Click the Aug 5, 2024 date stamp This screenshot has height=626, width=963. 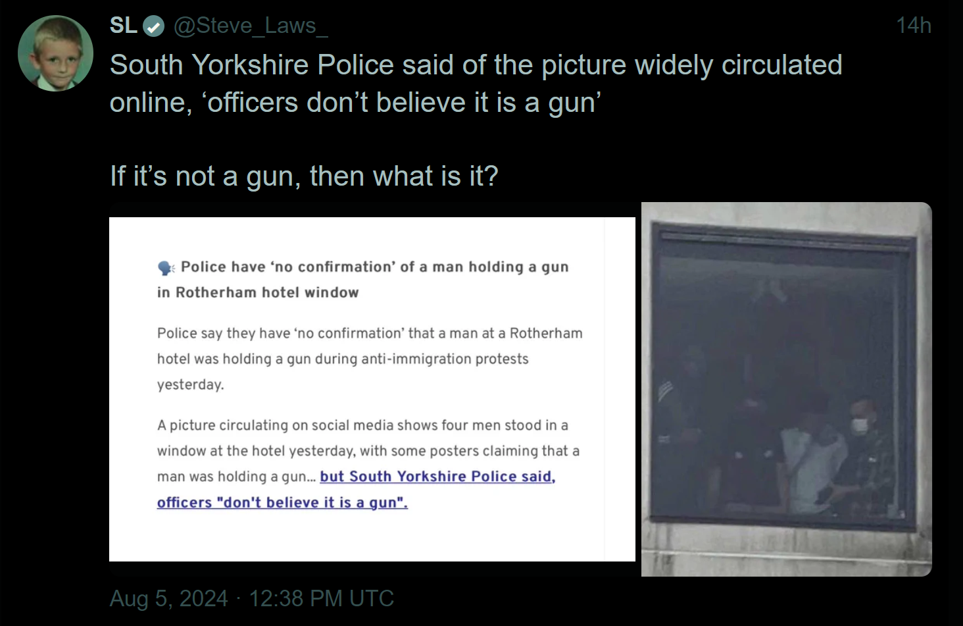(168, 598)
